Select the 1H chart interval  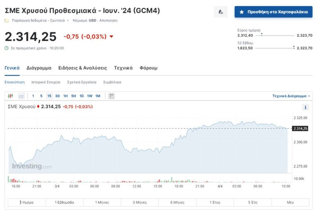point(65,96)
